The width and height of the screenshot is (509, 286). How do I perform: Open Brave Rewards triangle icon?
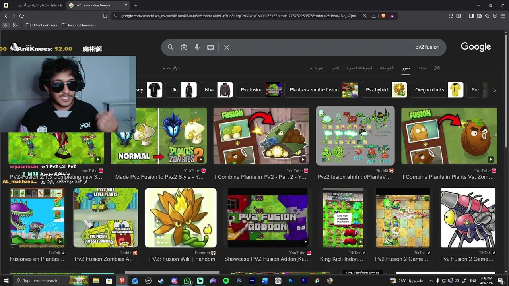[x=392, y=16]
